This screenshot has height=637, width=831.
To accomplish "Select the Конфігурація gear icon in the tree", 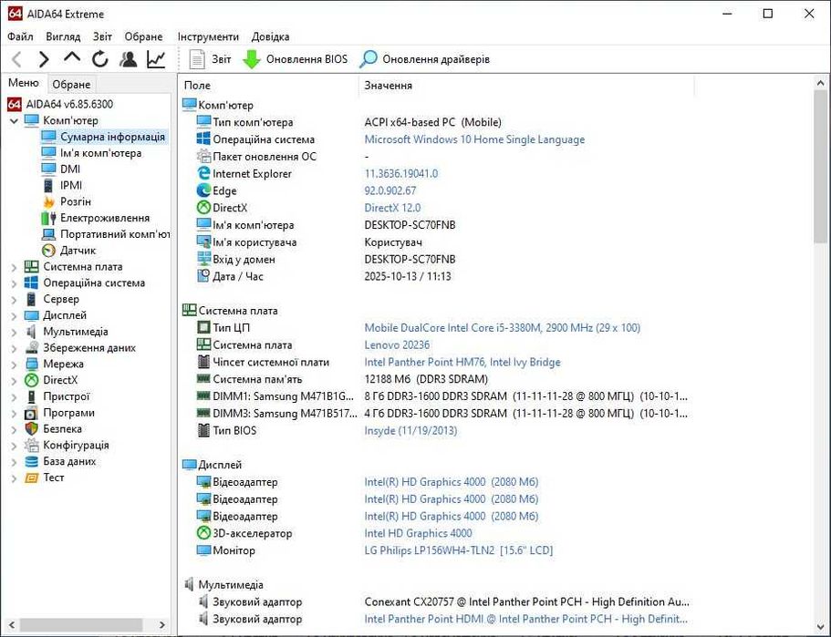I will [32, 446].
